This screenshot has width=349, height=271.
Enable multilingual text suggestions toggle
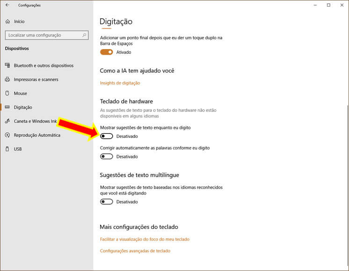106,202
